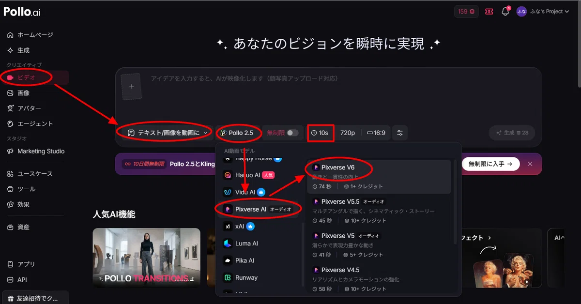Click the Pika AI logo icon
Viewport: 581px width, 304px height.
[227, 260]
